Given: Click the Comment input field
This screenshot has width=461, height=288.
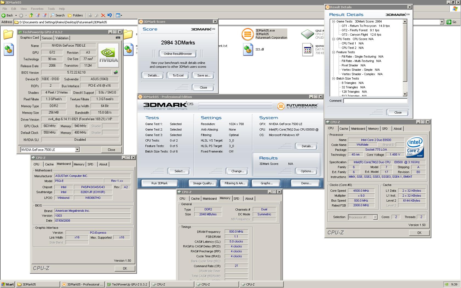Looking at the screenshot, I should pyautogui.click(x=375, y=101).
